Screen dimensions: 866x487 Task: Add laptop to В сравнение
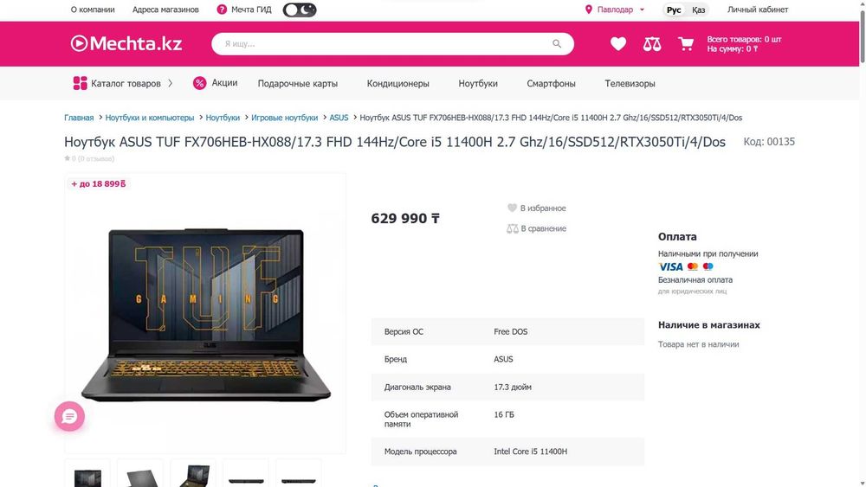click(x=536, y=228)
